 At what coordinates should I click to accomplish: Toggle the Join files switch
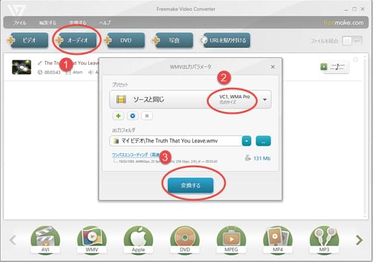tap(352, 41)
